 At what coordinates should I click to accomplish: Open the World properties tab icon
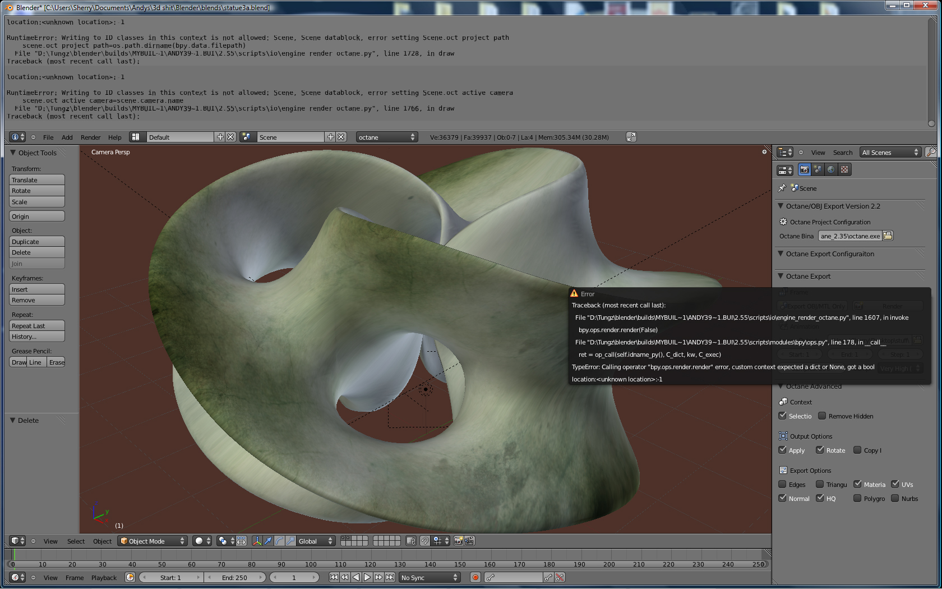coord(831,169)
